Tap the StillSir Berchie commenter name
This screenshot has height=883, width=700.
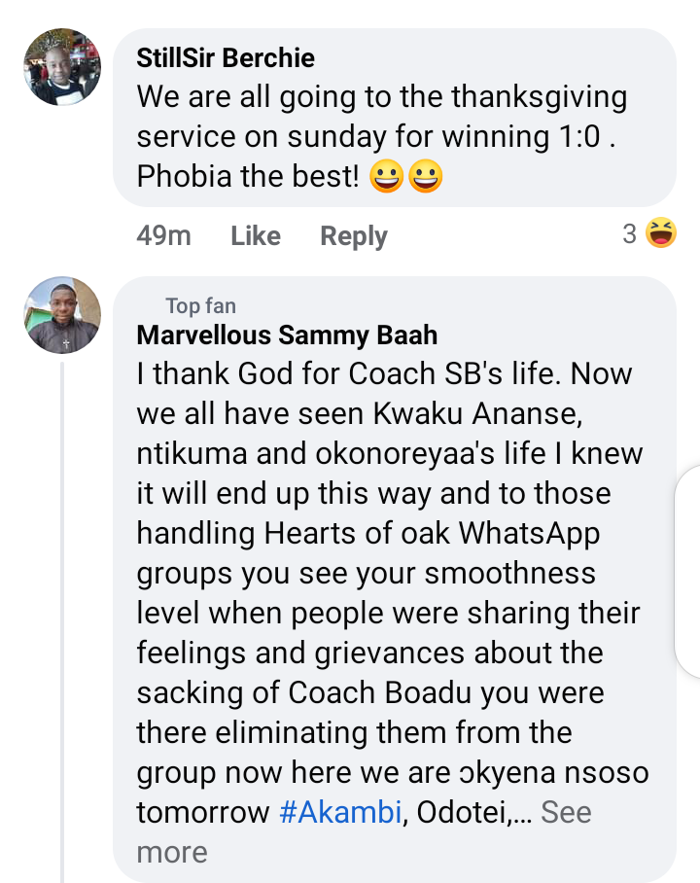(226, 57)
